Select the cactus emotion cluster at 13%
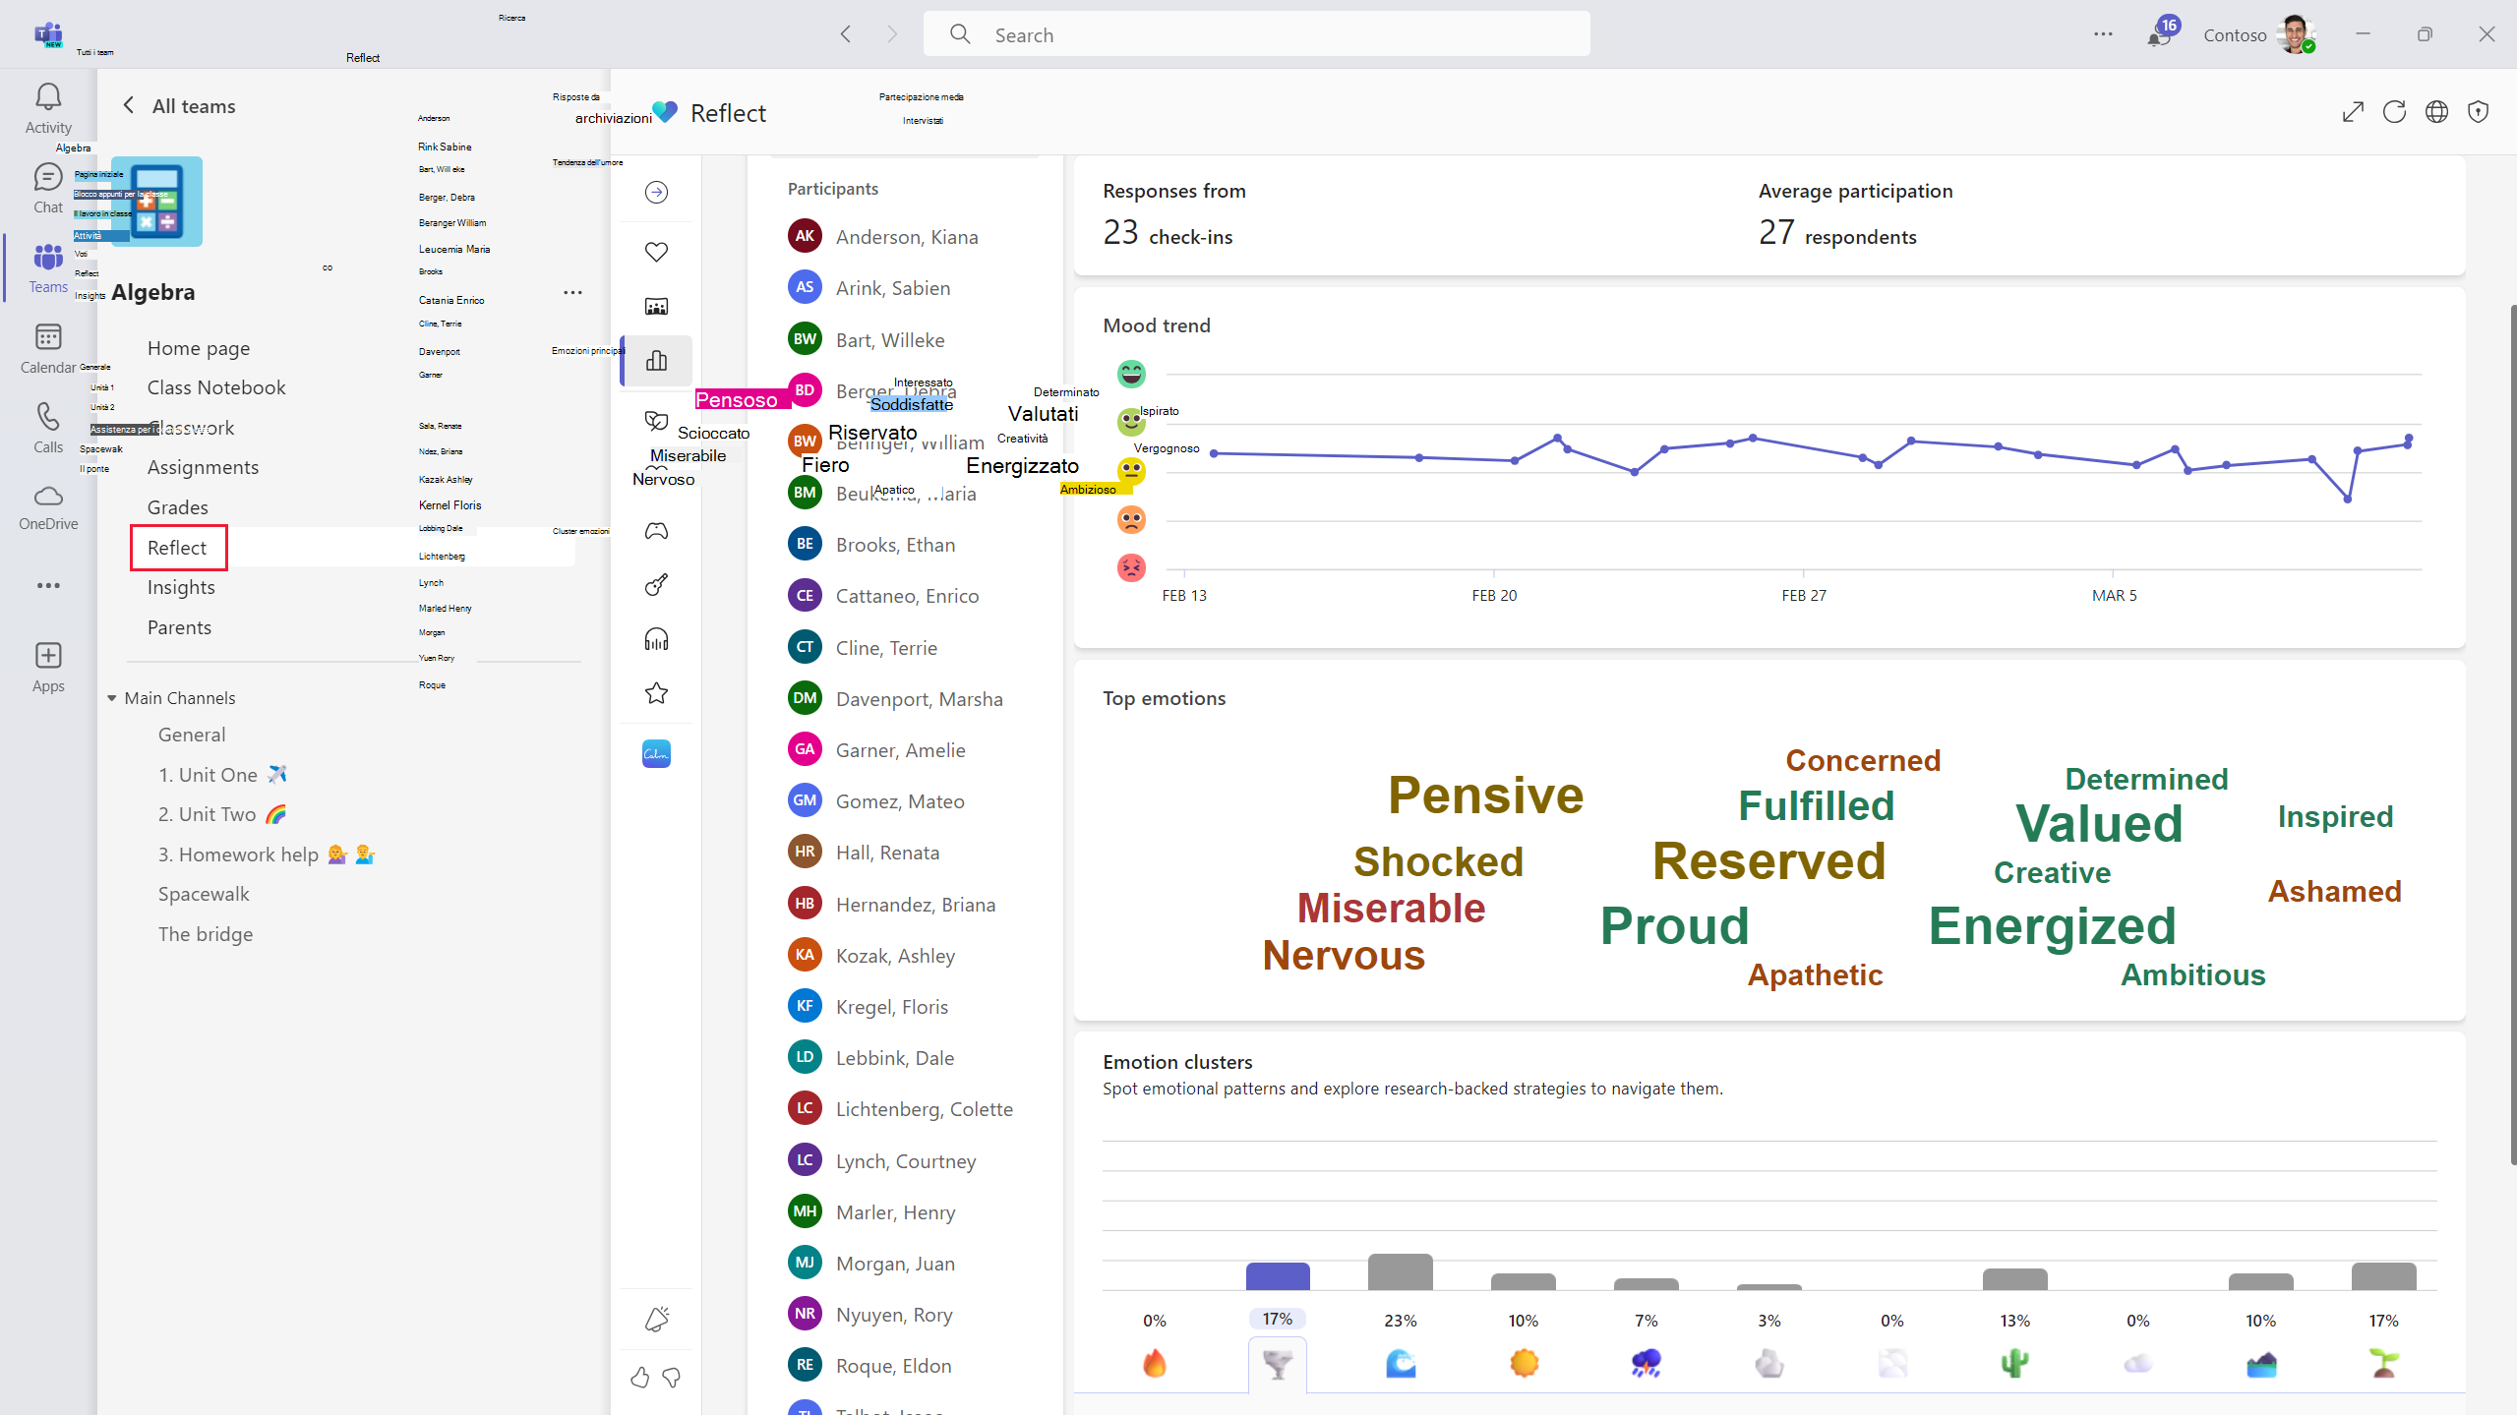Image resolution: width=2517 pixels, height=1415 pixels. [x=2014, y=1364]
